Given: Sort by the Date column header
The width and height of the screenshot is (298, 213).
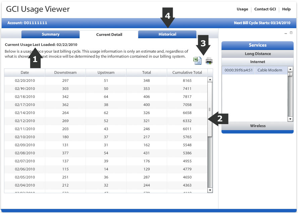Looking at the screenshot, I should click(25, 72).
